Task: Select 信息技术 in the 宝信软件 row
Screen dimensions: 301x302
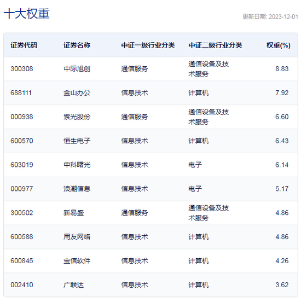Action: 135,261
